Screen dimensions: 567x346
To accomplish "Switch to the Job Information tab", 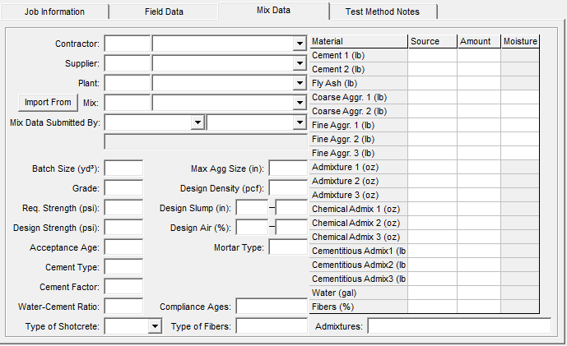I will (x=54, y=12).
